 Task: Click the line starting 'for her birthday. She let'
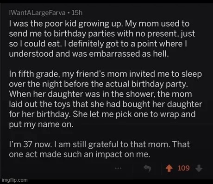point(102,115)
